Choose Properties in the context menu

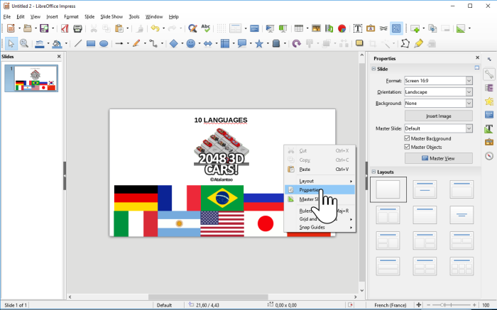319,190
